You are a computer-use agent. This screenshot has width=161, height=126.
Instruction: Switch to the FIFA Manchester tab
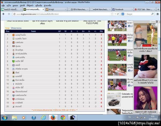[78, 9]
